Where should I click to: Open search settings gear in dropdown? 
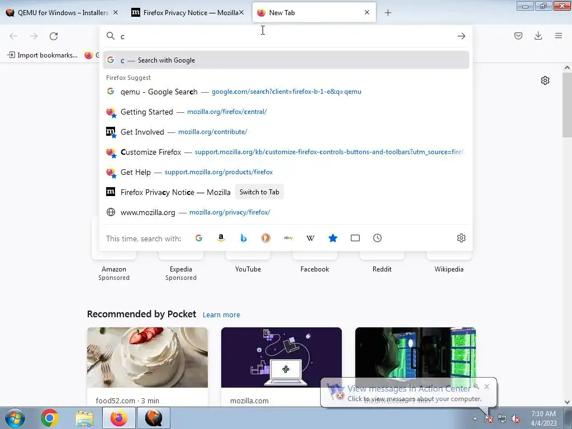[x=461, y=238]
